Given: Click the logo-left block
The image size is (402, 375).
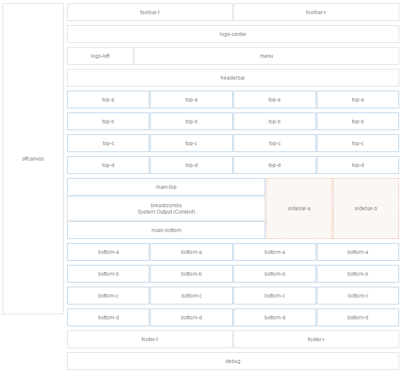Looking at the screenshot, I should pos(100,56).
